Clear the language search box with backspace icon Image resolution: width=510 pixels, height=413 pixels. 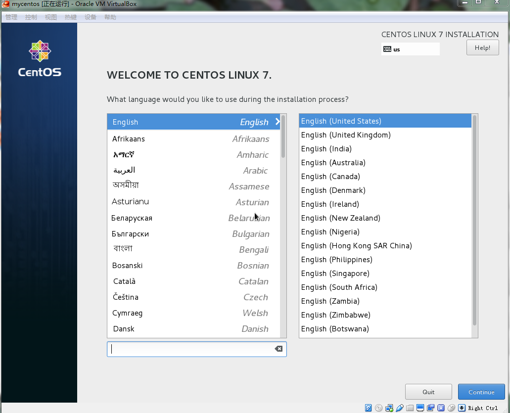(x=278, y=349)
